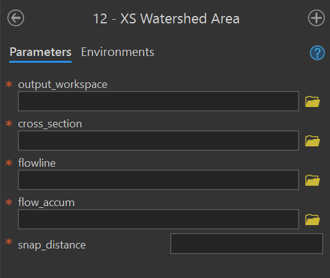Browse folder for cross_section

(313, 141)
